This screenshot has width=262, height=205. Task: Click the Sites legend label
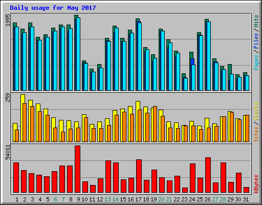256,134
